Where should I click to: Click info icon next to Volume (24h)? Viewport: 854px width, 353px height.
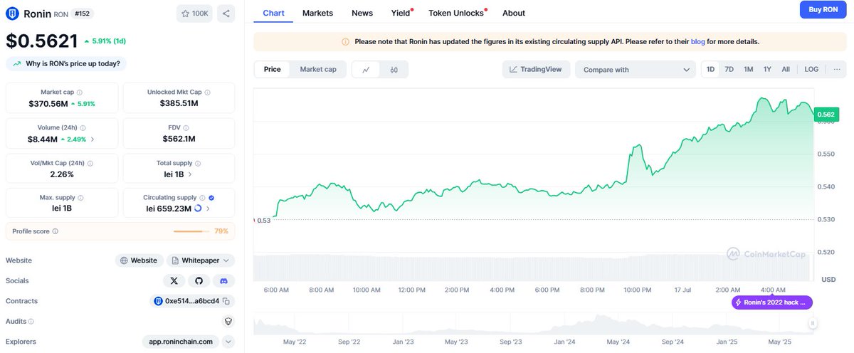click(x=83, y=128)
